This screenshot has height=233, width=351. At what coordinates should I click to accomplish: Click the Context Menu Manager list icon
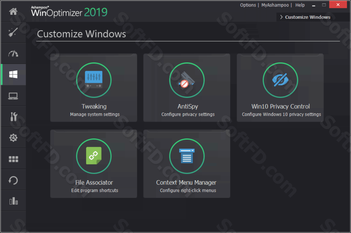click(187, 156)
